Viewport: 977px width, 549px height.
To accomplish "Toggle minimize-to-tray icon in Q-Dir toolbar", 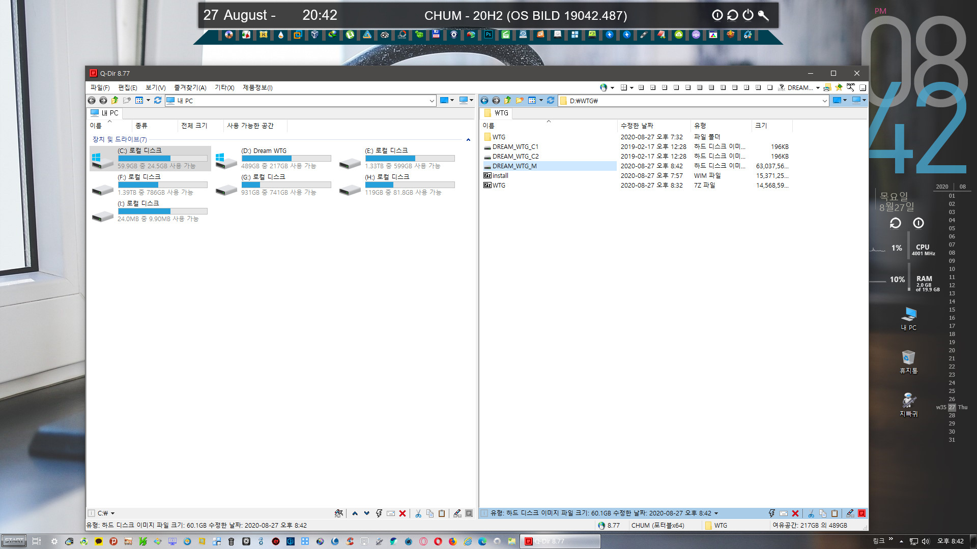I will click(x=863, y=87).
